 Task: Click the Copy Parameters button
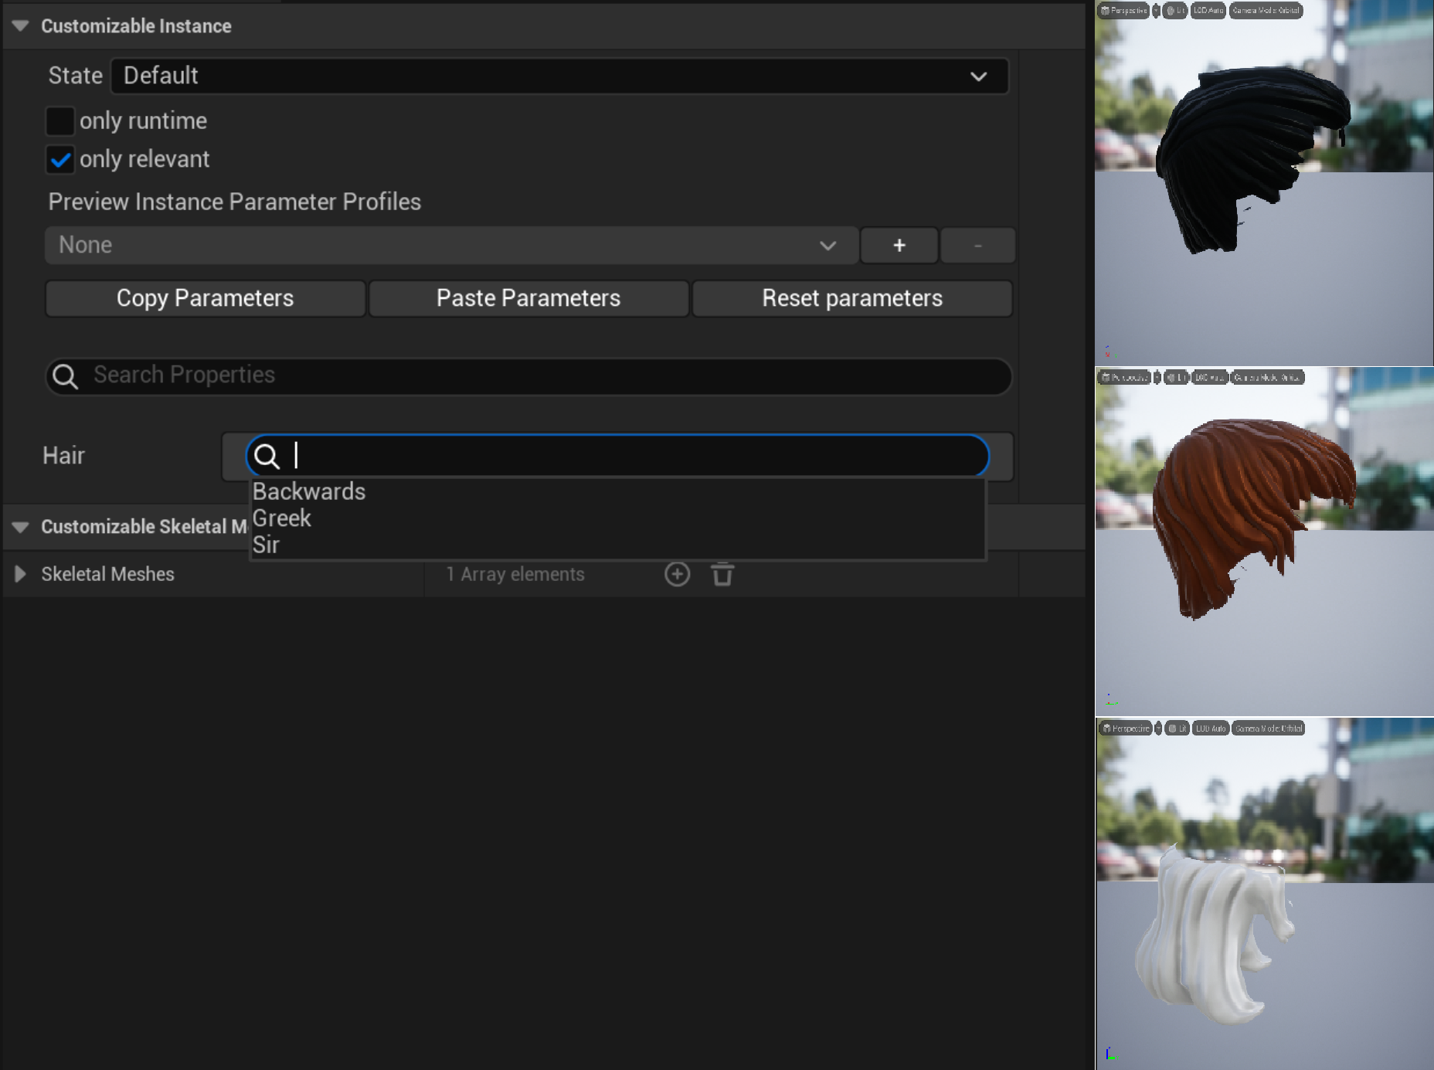coord(205,298)
